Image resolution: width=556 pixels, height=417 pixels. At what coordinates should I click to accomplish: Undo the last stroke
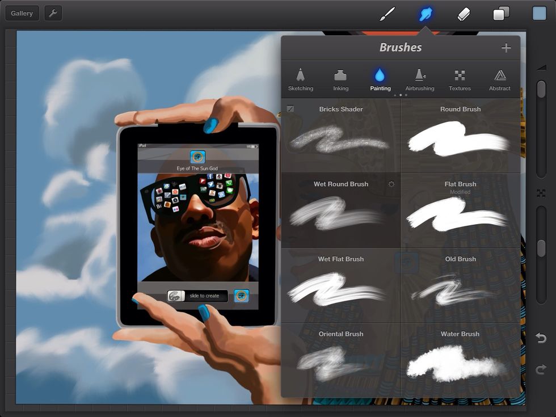pos(540,339)
